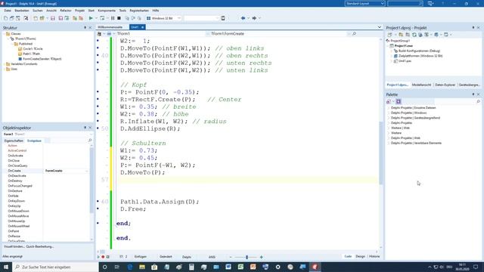484x272 pixels.
Task: Expand Delphi-Projekte | Einzelne Dateien category
Action: click(x=389, y=108)
